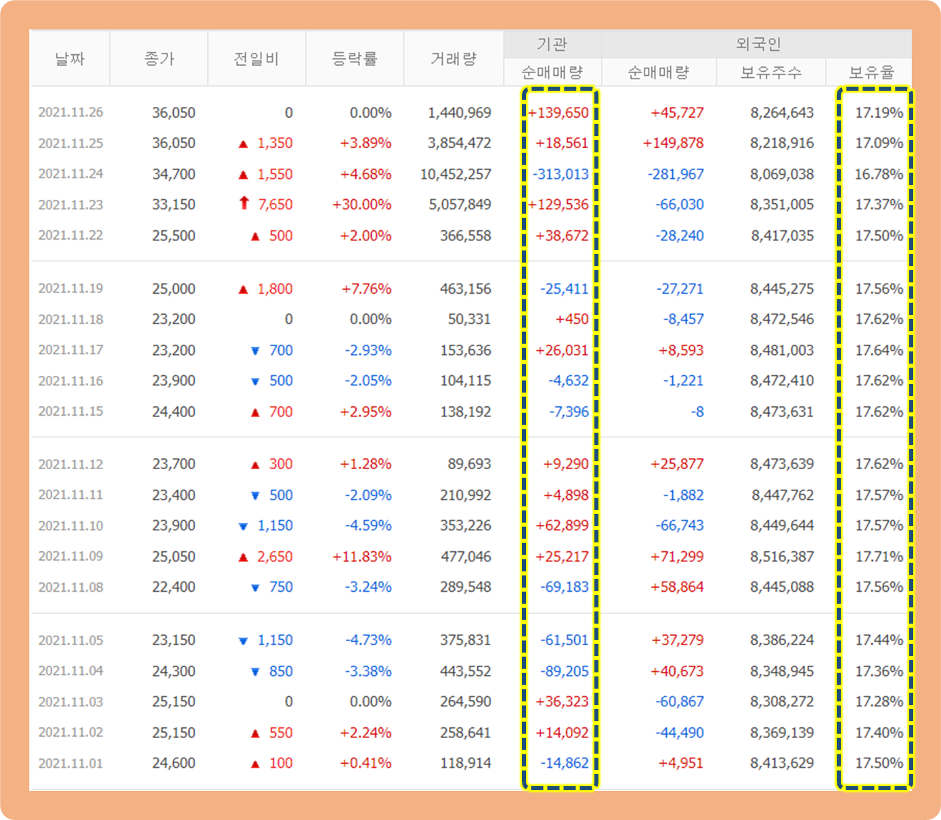The width and height of the screenshot is (941, 820).
Task: Select the date 2021.11.01
Action: pos(71,763)
